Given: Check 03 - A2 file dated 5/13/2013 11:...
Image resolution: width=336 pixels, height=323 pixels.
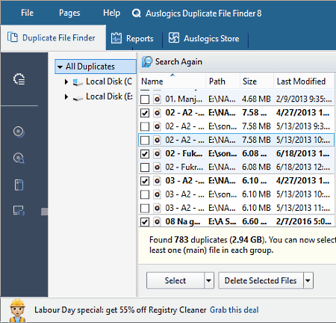Looking at the screenshot, I should click(x=145, y=208).
